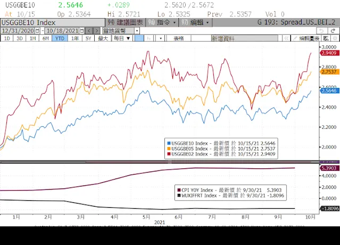Click the USGGBE05 Index legend entry

[221, 149]
